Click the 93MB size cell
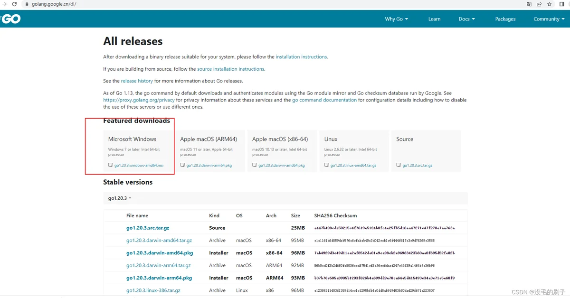The width and height of the screenshot is (570, 298). coord(297,278)
